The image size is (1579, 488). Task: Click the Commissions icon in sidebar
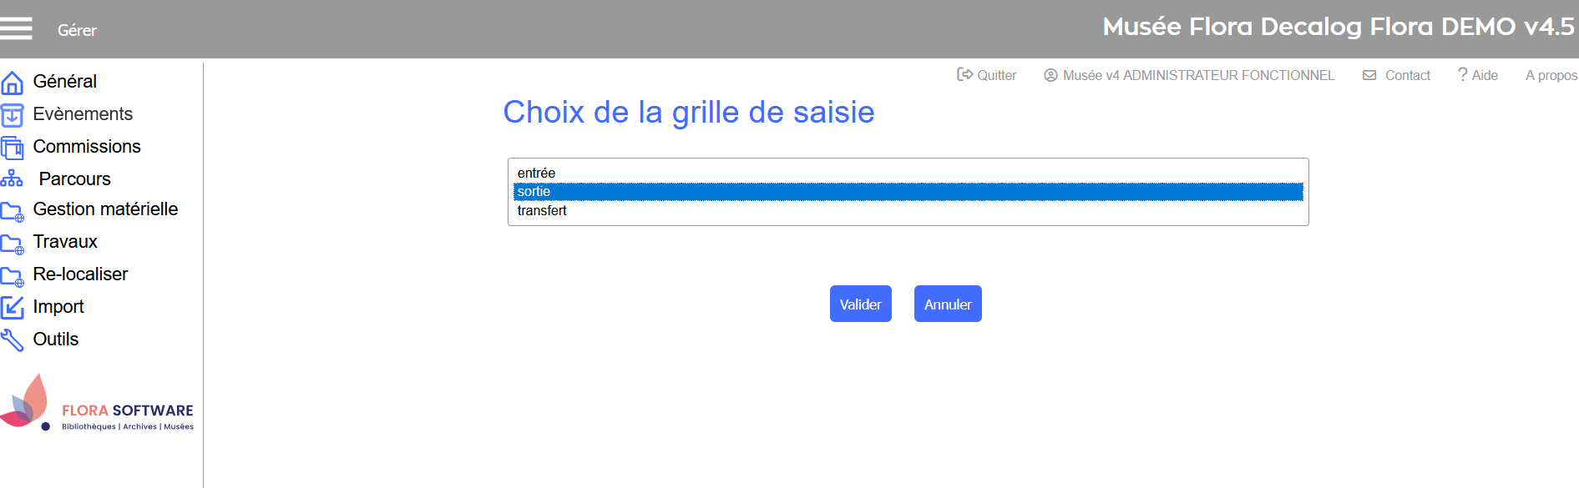click(12, 148)
